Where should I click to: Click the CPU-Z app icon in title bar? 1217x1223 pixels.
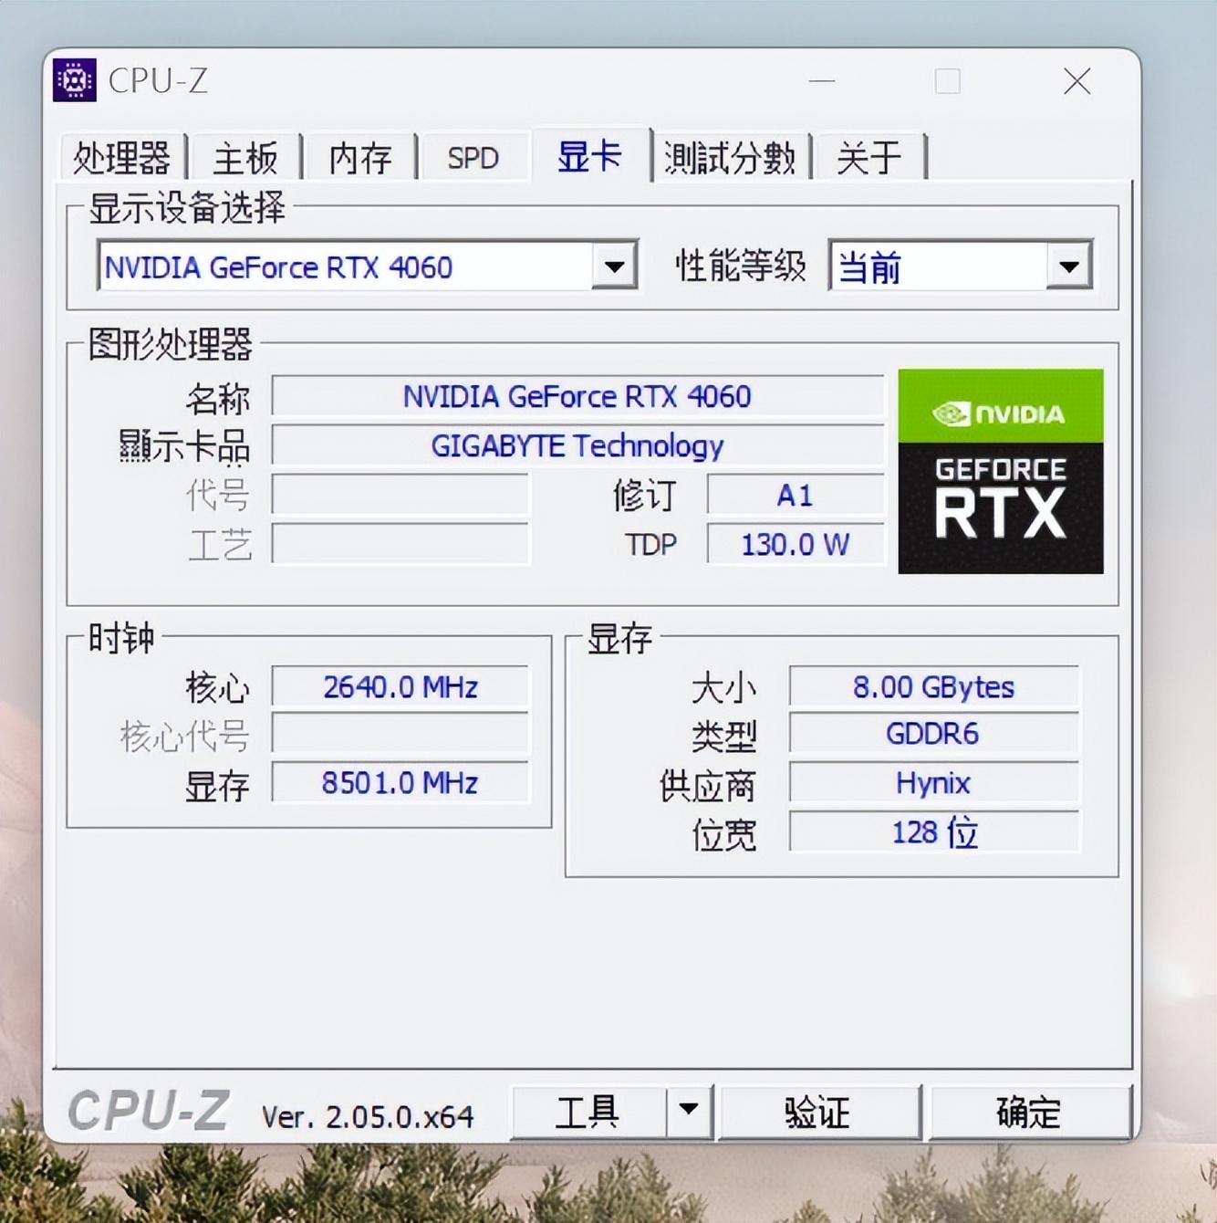(75, 80)
